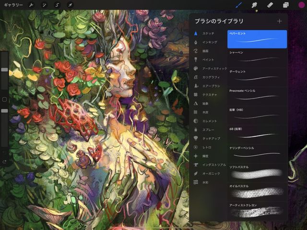This screenshot has width=307, height=230.
Task: Choose the オイルパステル brush
Action: pos(257,193)
